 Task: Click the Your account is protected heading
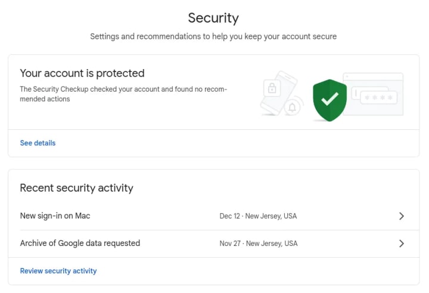[82, 73]
